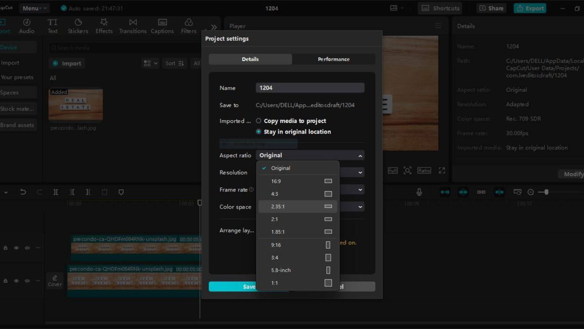This screenshot has height=329, width=584.
Task: Open the Audio panel
Action: pos(27,26)
